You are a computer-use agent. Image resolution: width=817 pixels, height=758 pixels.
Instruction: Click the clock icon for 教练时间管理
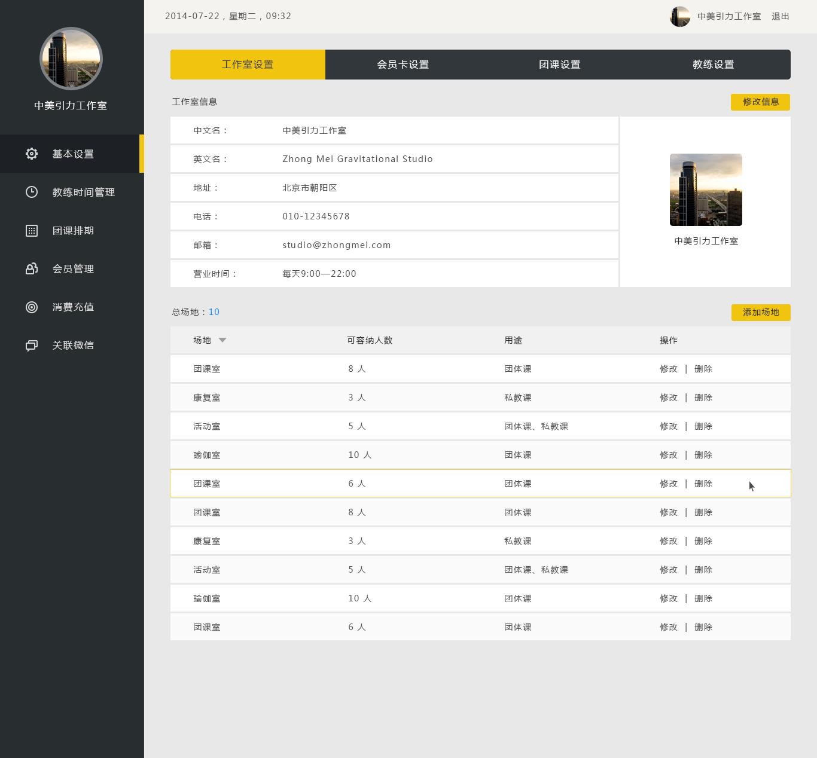[32, 192]
